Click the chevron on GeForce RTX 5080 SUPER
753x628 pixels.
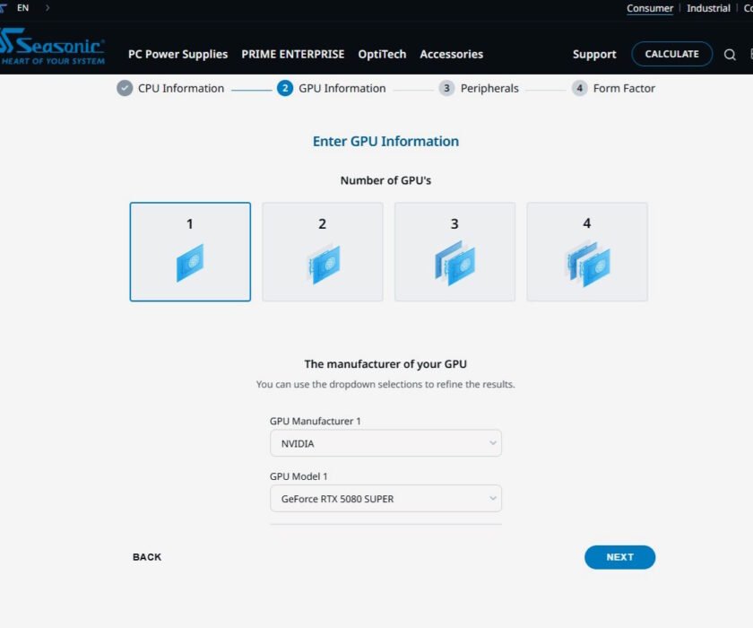coord(493,498)
